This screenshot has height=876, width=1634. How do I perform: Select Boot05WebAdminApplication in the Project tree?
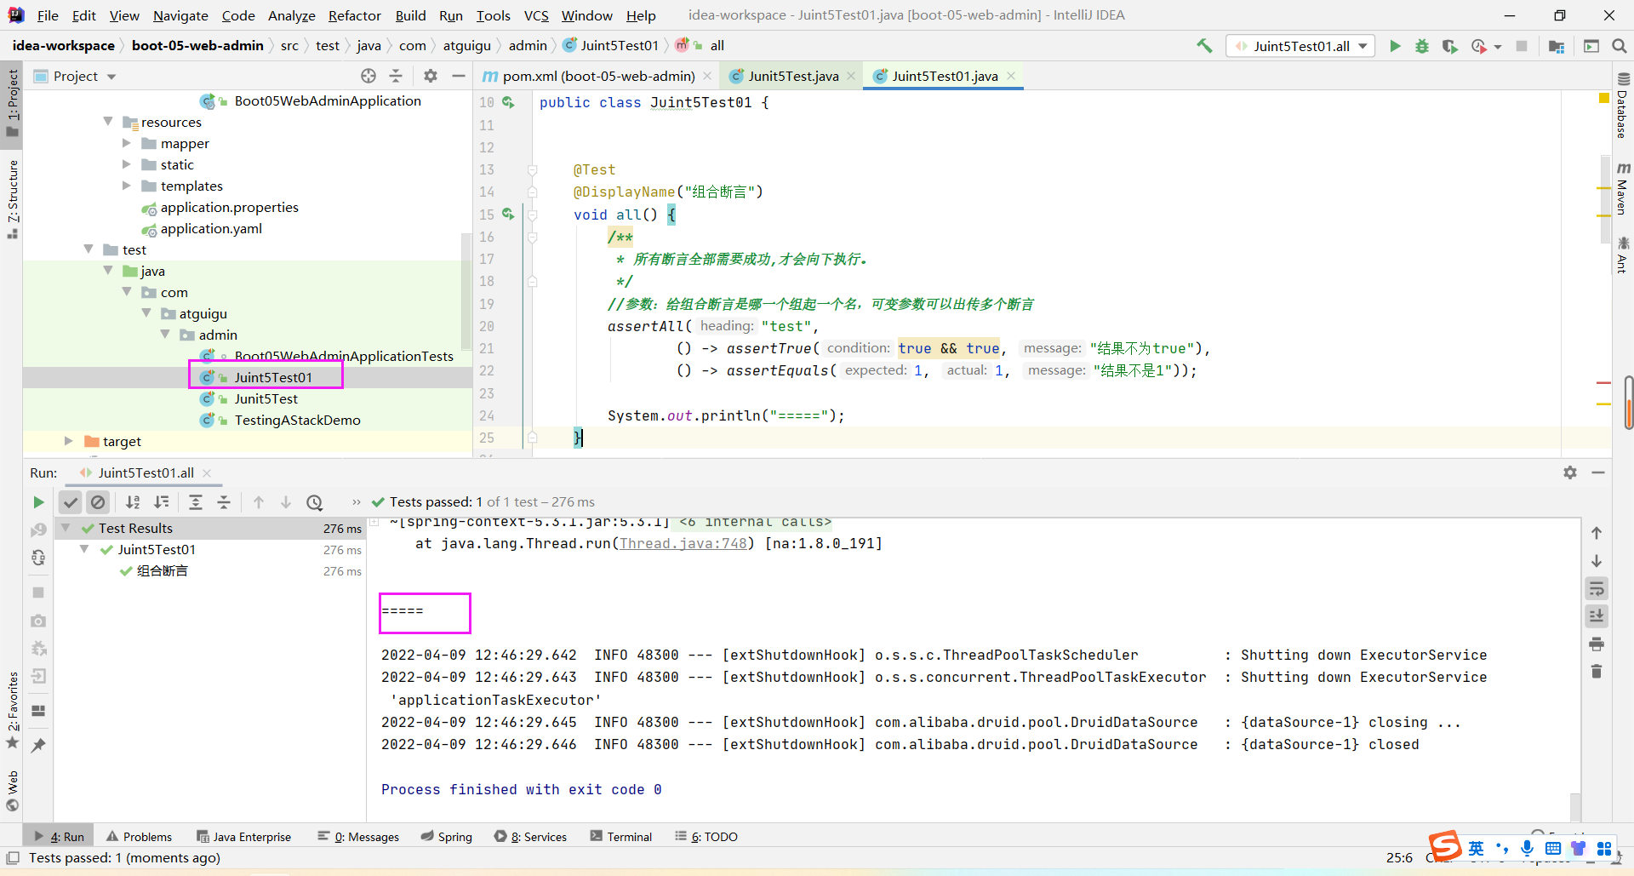(327, 100)
